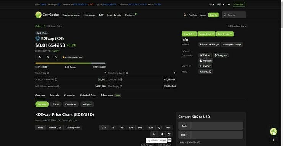Click the 24H Range price bar
The image size is (283, 146).
(x=70, y=63)
